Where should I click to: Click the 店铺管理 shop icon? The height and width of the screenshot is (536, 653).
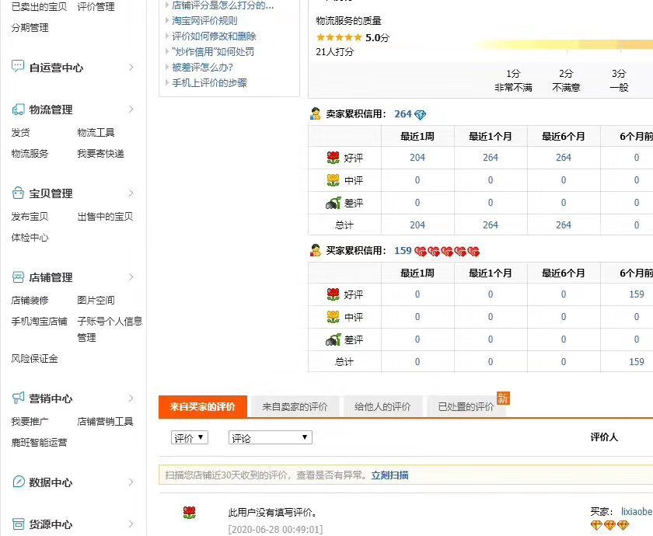18,277
